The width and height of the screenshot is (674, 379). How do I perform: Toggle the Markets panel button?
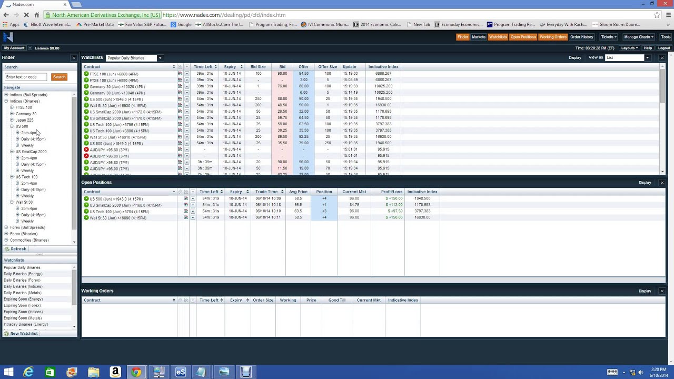click(479, 37)
